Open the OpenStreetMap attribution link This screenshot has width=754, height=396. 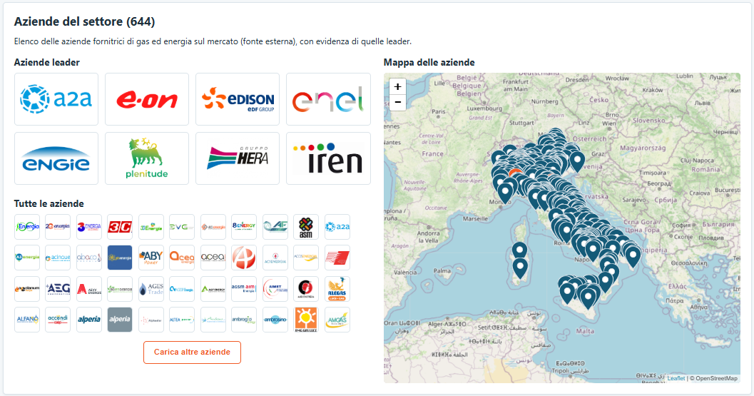[x=716, y=378]
